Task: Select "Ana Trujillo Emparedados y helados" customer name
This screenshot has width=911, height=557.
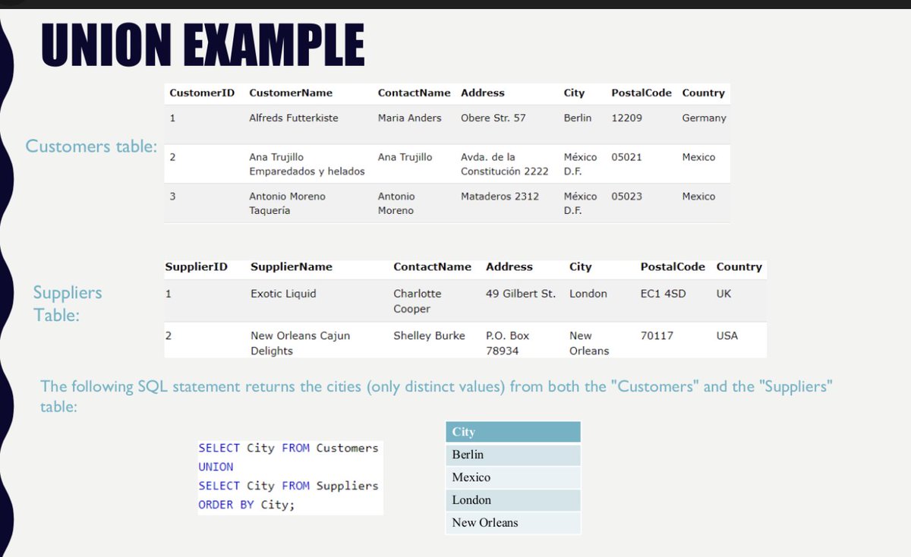Action: point(307,164)
